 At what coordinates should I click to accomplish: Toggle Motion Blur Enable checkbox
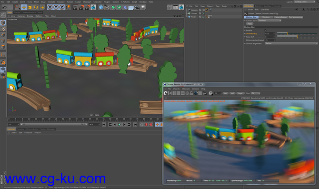coord(266,30)
